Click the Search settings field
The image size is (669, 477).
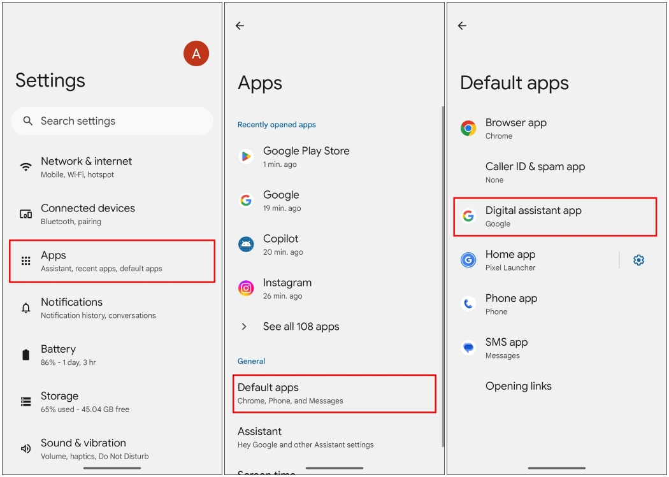tap(111, 121)
